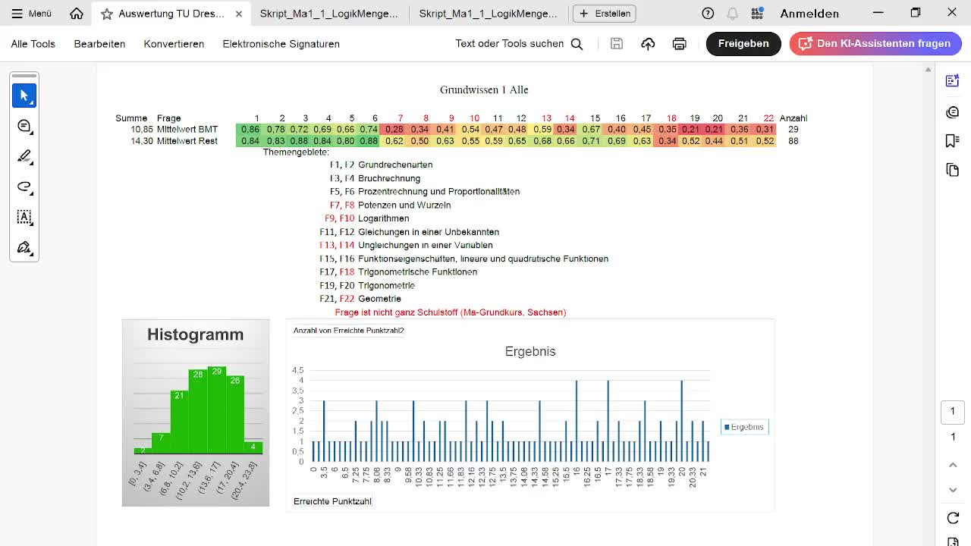This screenshot has width=971, height=546.
Task: Select the highlighter marker tool
Action: coord(24,156)
